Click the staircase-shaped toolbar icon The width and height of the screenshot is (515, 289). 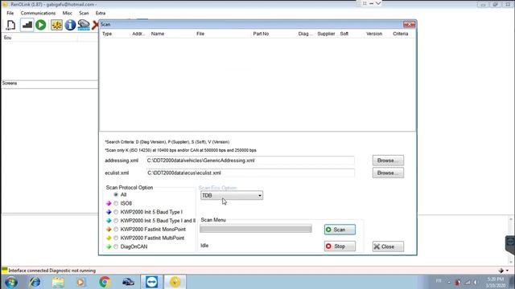coord(27,25)
